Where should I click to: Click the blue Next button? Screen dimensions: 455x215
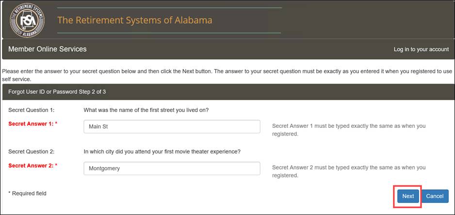[408, 196]
